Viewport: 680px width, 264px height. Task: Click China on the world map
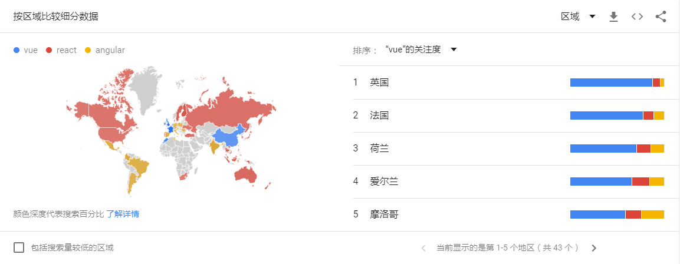(229, 137)
